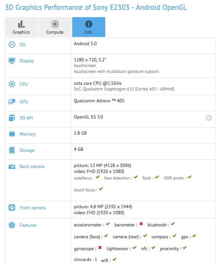The height and width of the screenshot is (266, 220).
Task: Click the wifi check mark
Action: point(114,259)
